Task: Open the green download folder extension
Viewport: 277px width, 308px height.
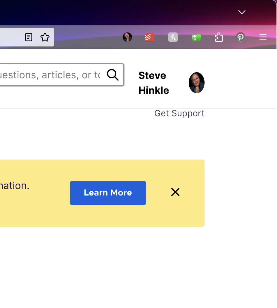Action: [196, 37]
